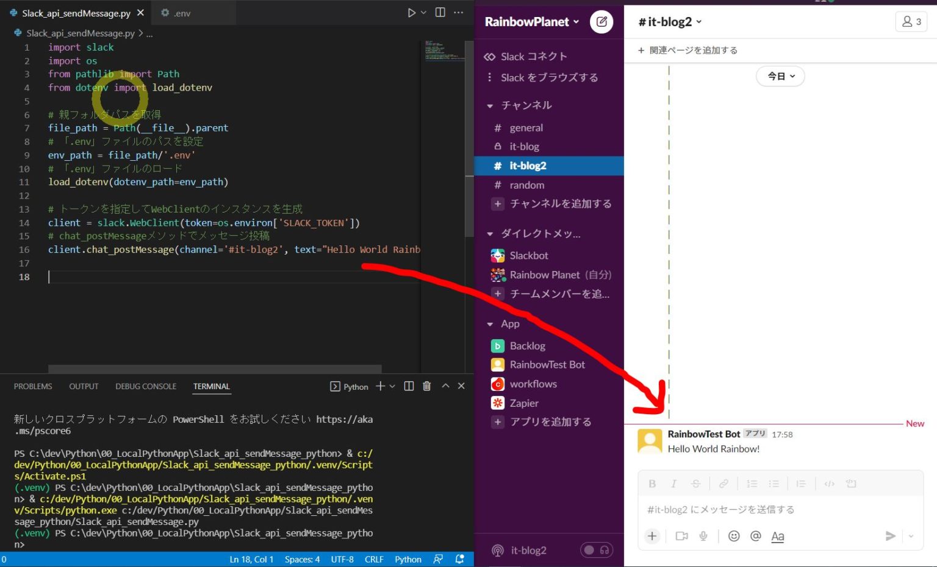This screenshot has height=567, width=937.
Task: Toggle the huddle switch for it-blog2
Action: (x=596, y=550)
